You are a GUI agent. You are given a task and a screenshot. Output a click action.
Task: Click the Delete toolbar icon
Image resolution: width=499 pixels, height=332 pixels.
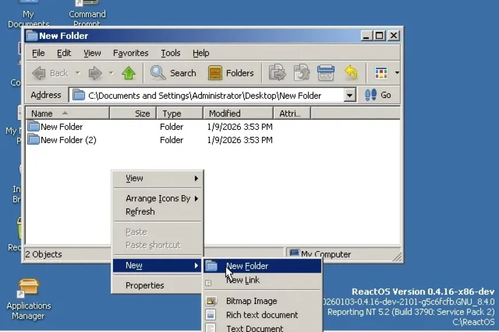pos(325,73)
